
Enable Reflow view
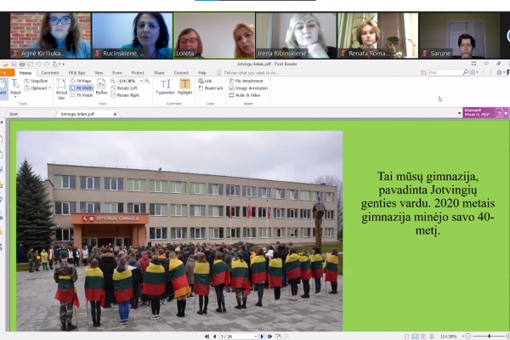point(101,87)
